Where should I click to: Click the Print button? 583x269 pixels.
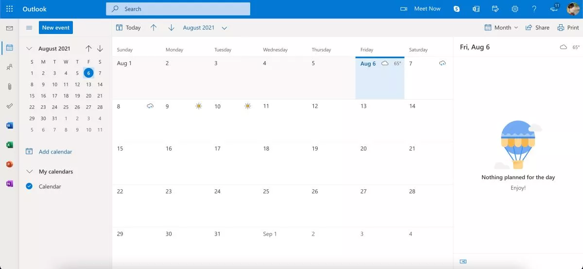568,28
